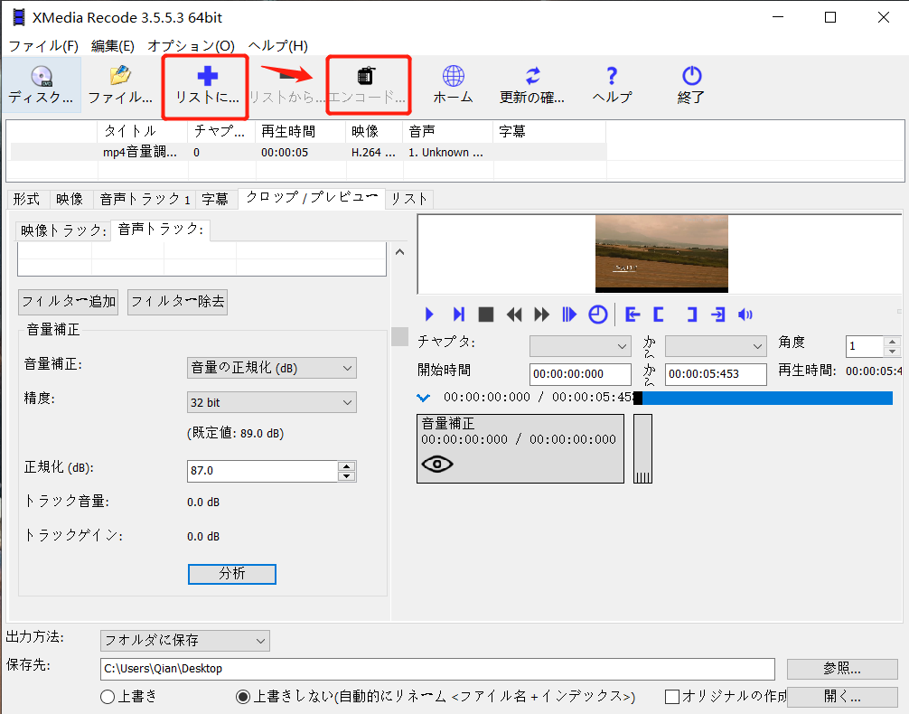Open the ヘルプ(H) menu
The width and height of the screenshot is (909, 714).
277,46
